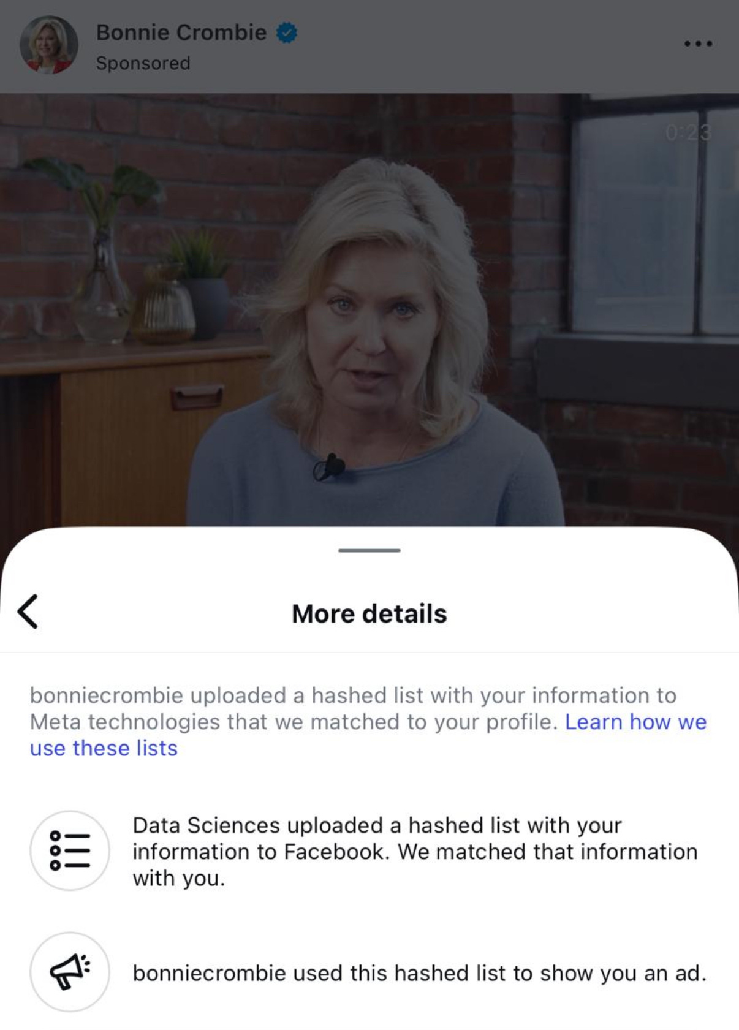Tap the blue verified badge

[287, 32]
